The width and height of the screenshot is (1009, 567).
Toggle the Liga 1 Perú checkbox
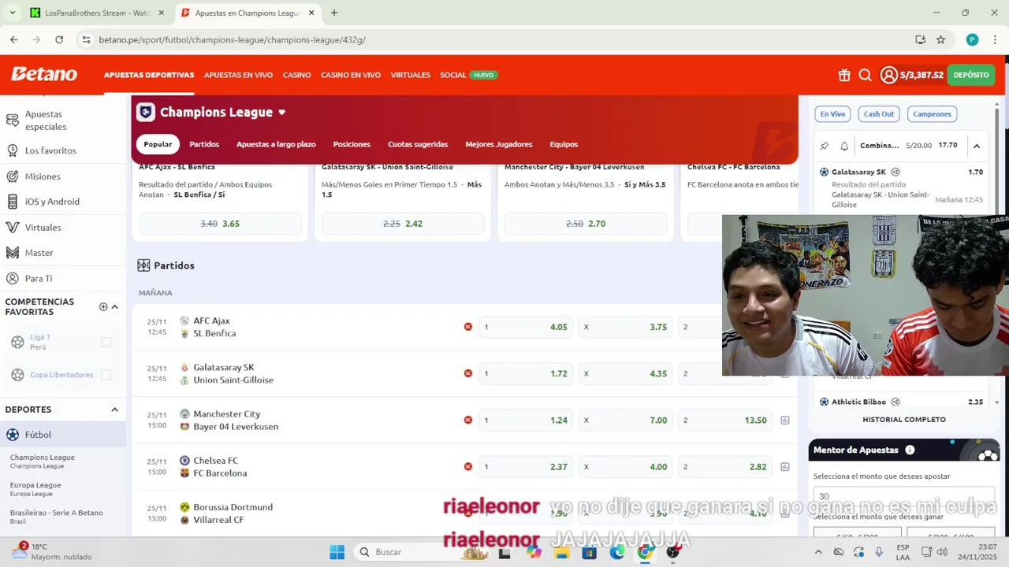pyautogui.click(x=106, y=342)
